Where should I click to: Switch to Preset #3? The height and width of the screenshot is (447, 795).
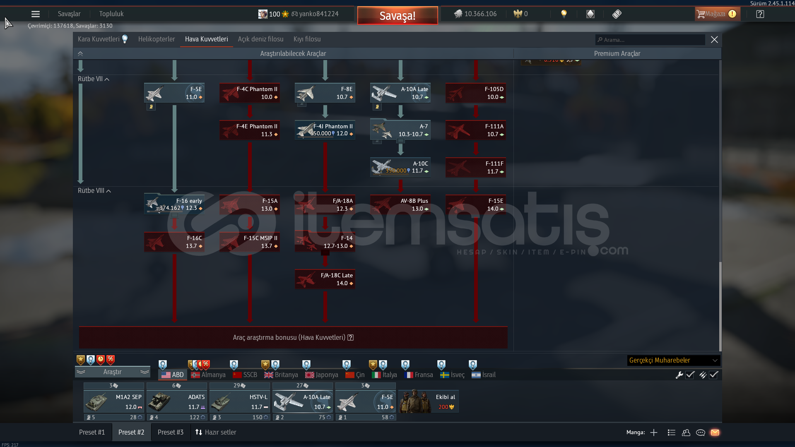[x=171, y=433]
